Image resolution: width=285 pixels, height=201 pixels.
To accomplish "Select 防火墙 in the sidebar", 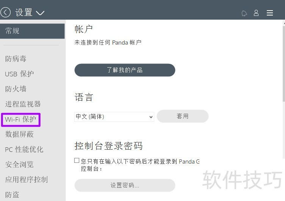I will [x=16, y=89].
